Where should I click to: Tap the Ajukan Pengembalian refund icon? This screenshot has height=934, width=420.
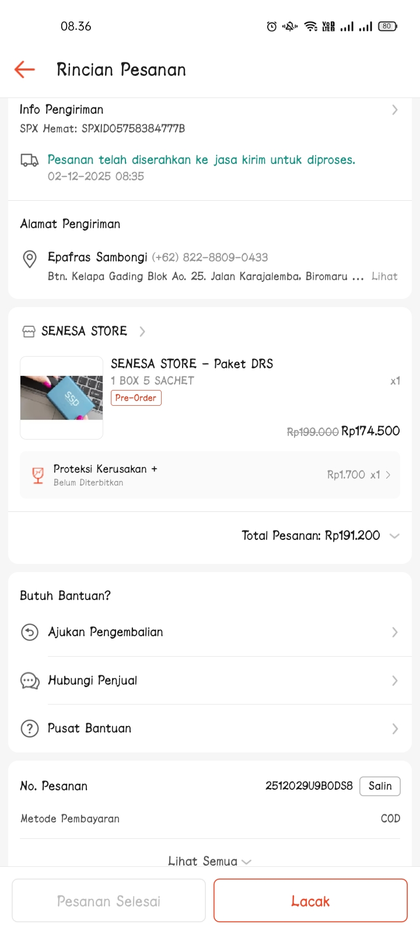point(30,632)
